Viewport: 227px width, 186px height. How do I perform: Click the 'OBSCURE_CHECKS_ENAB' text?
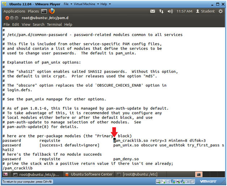pyautogui.click(x=119, y=85)
